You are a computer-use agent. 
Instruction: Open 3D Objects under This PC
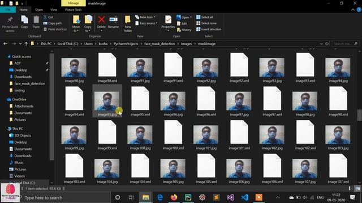23,135
